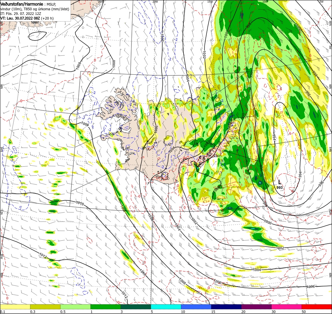Click the '25W' longitude label
Image resolution: width=332 pixels, height=314 pixels.
coord(101,1)
